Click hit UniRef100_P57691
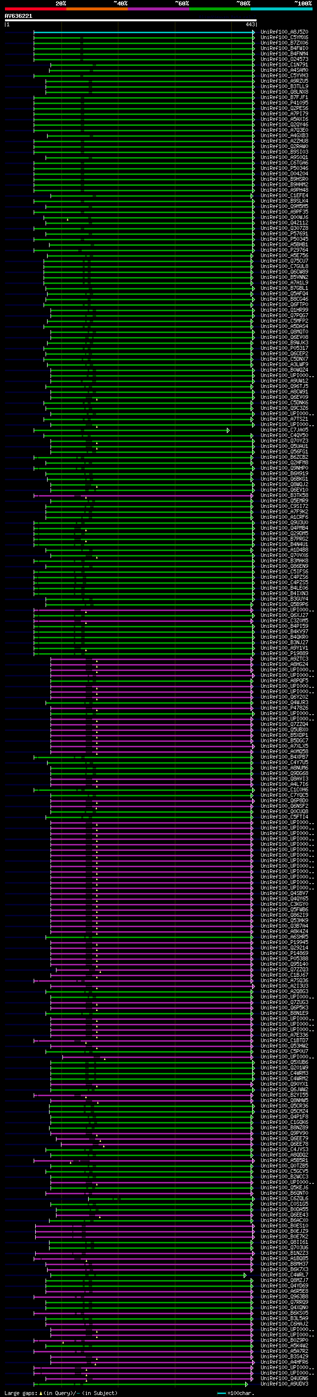 (284, 234)
